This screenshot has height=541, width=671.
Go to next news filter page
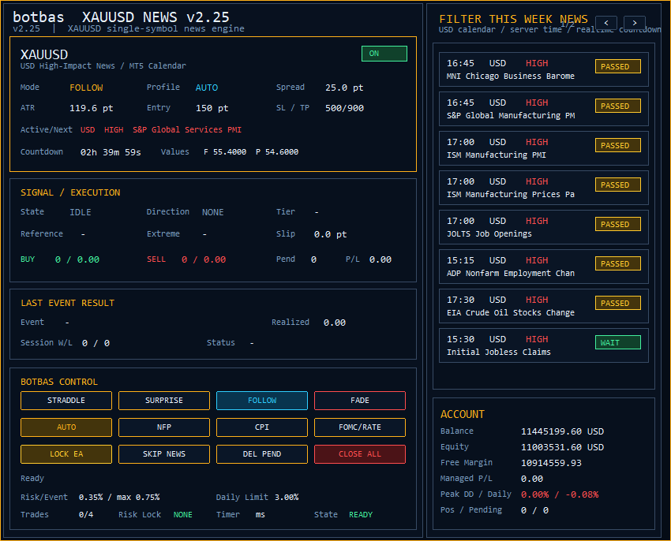pos(634,23)
